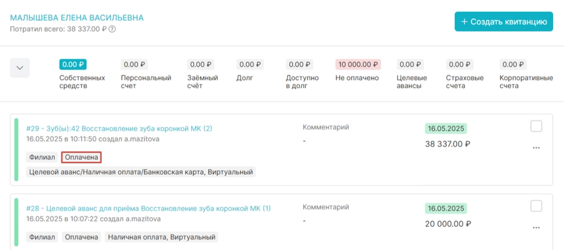Viewport: 564px width, 250px height.
Task: Open three-dot menu for receipt #28
Action: [536, 227]
